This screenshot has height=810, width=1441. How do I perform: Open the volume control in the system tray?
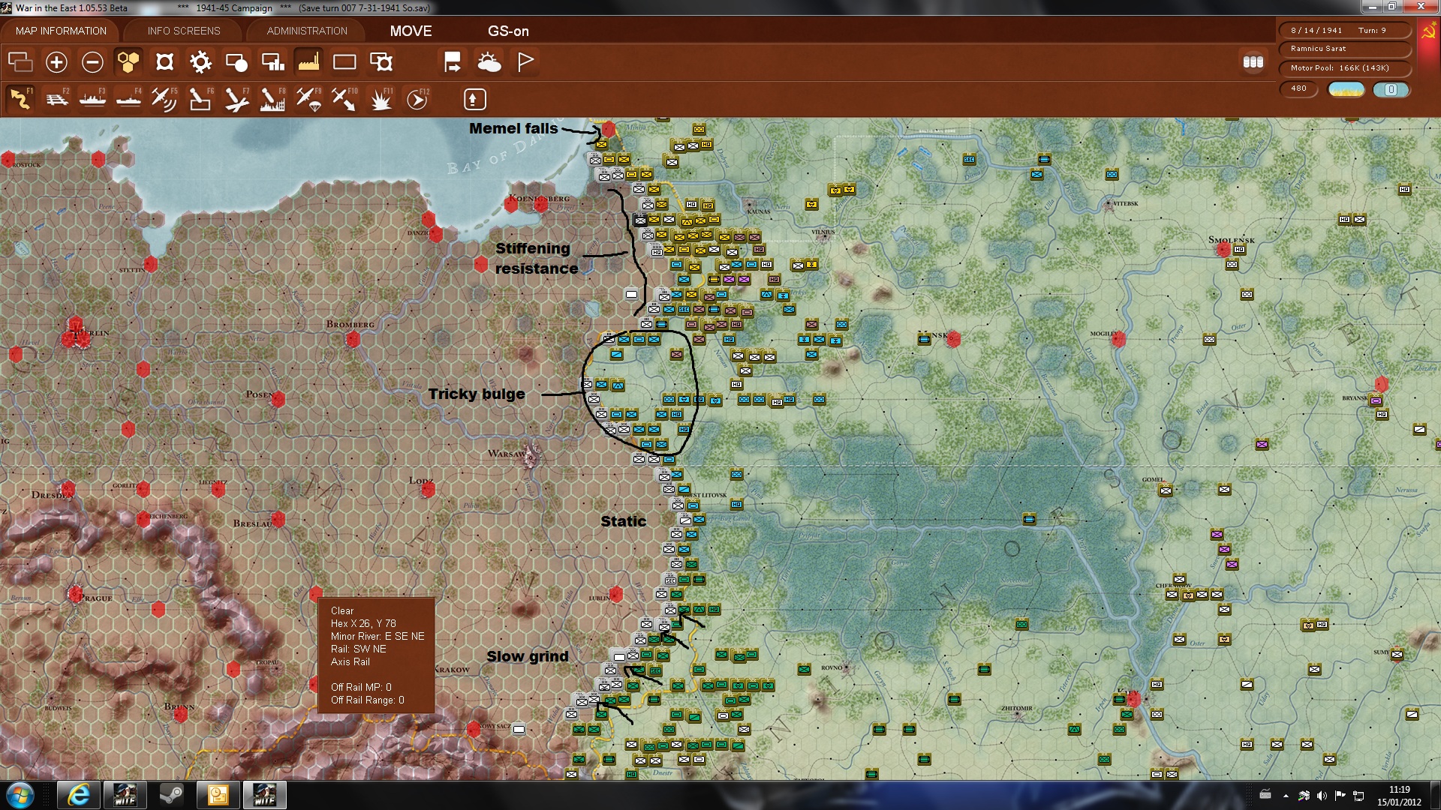pyautogui.click(x=1322, y=796)
